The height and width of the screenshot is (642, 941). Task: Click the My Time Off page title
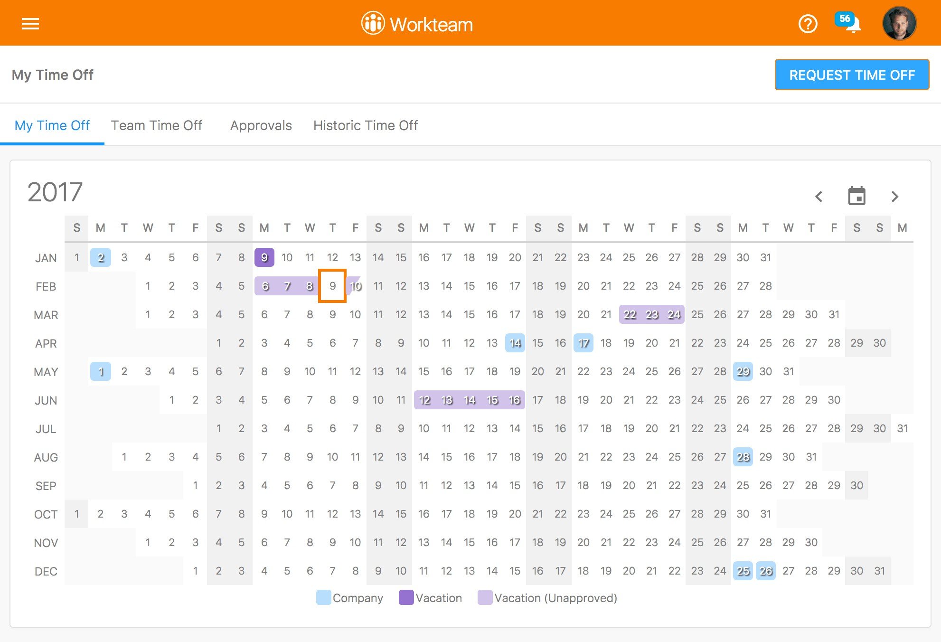(53, 75)
